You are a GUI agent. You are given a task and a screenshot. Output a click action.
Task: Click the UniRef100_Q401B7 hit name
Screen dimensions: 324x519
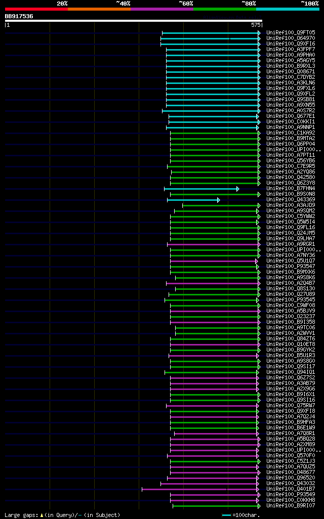291,489
